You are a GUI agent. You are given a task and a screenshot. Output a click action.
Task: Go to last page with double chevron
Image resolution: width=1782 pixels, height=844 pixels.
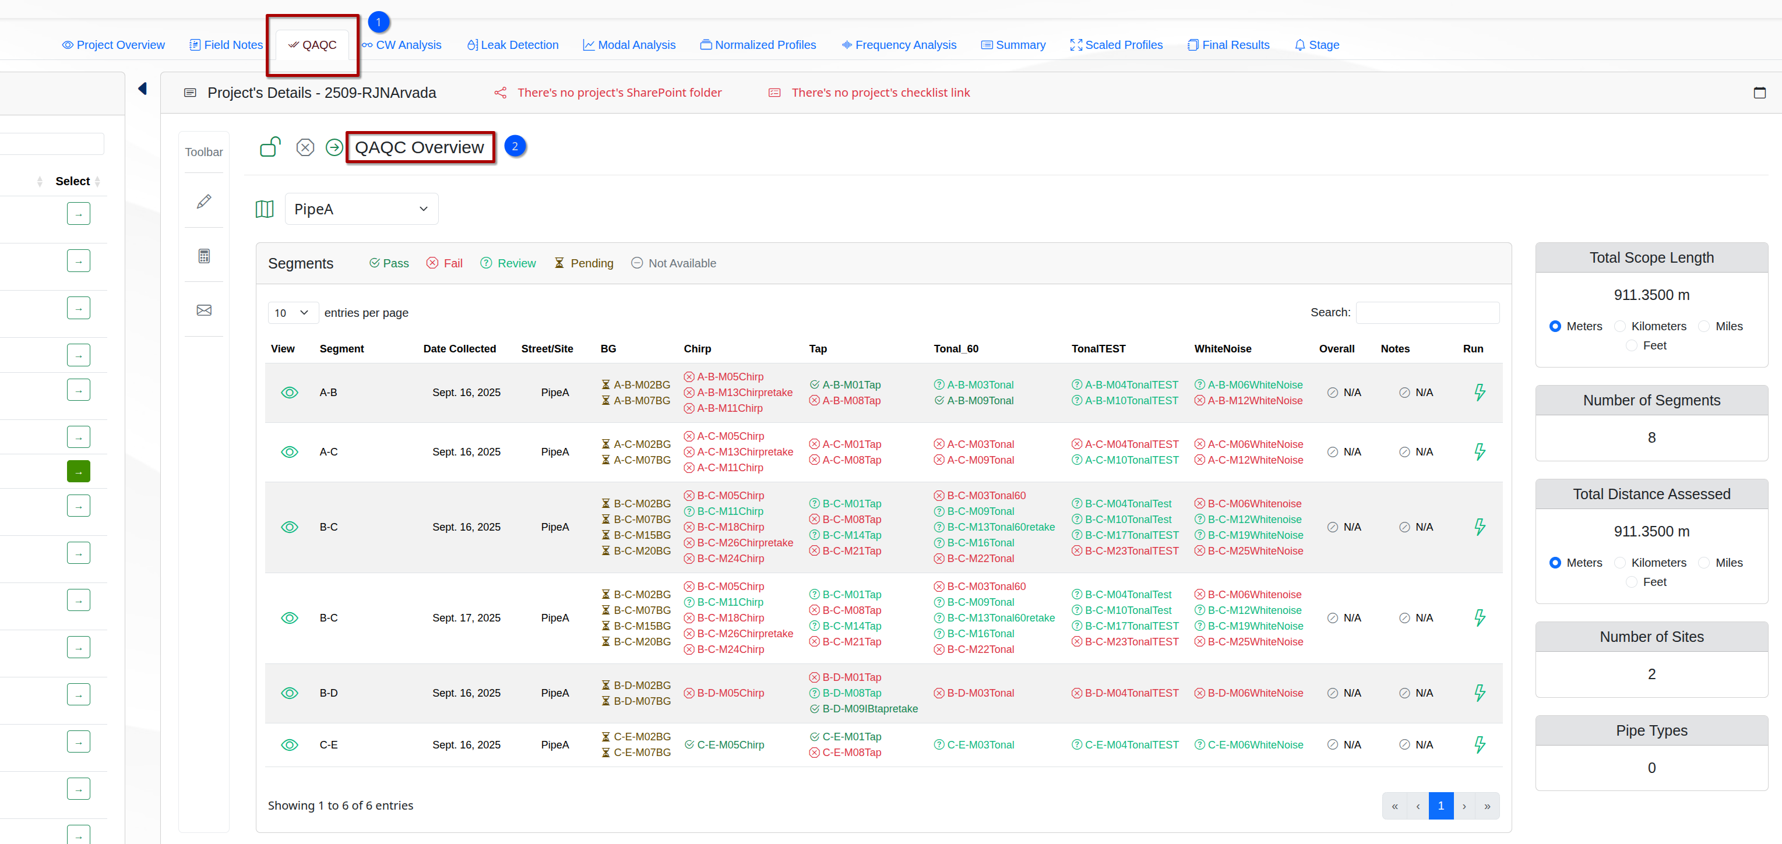tap(1487, 806)
